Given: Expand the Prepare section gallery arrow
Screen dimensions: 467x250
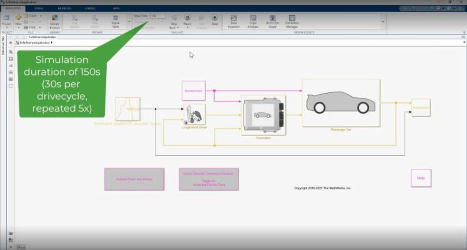Looking at the screenshot, I should pos(129,22).
